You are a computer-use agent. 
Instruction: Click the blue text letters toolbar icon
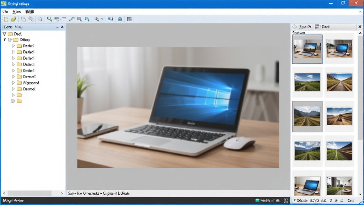pos(110,19)
